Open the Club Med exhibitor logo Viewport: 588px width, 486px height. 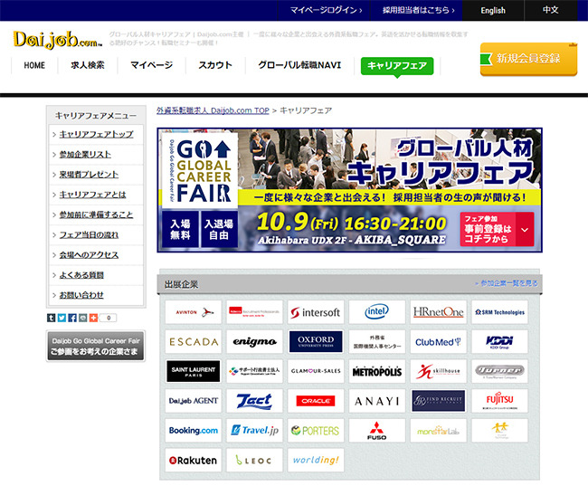point(439,341)
